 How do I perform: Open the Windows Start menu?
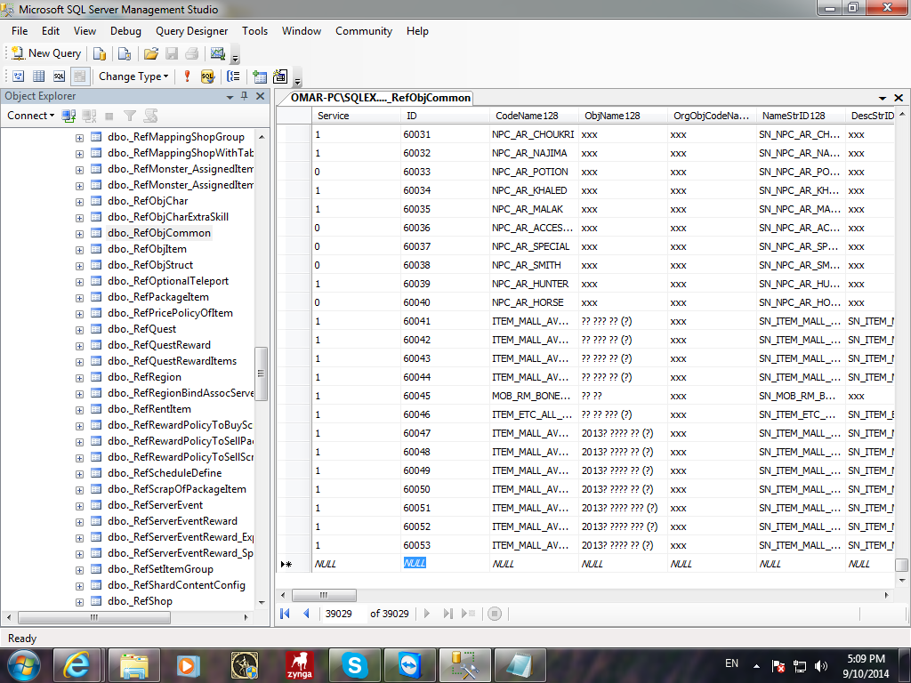click(x=24, y=665)
